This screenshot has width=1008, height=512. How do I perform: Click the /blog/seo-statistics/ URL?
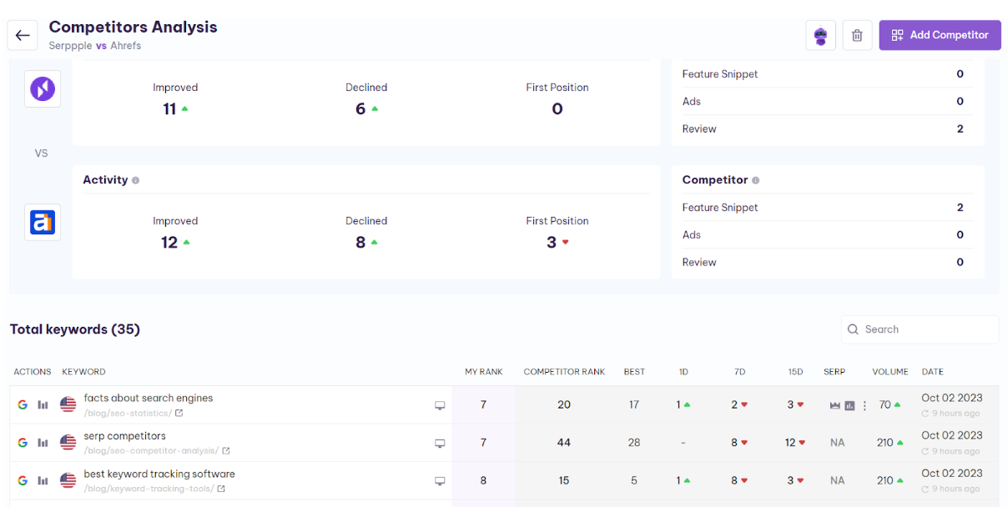128,413
